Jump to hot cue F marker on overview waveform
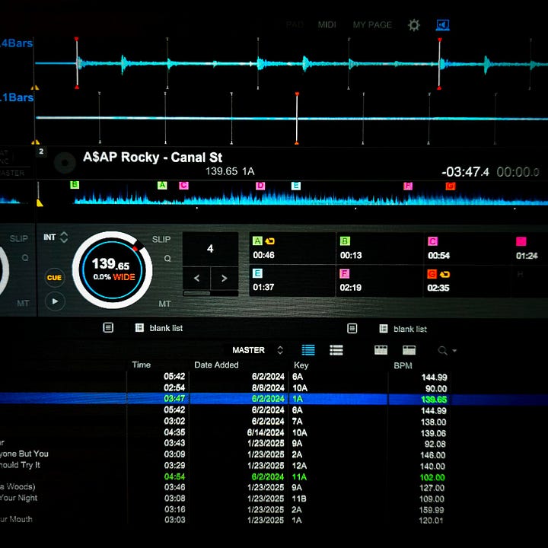548x548 pixels. [408, 186]
